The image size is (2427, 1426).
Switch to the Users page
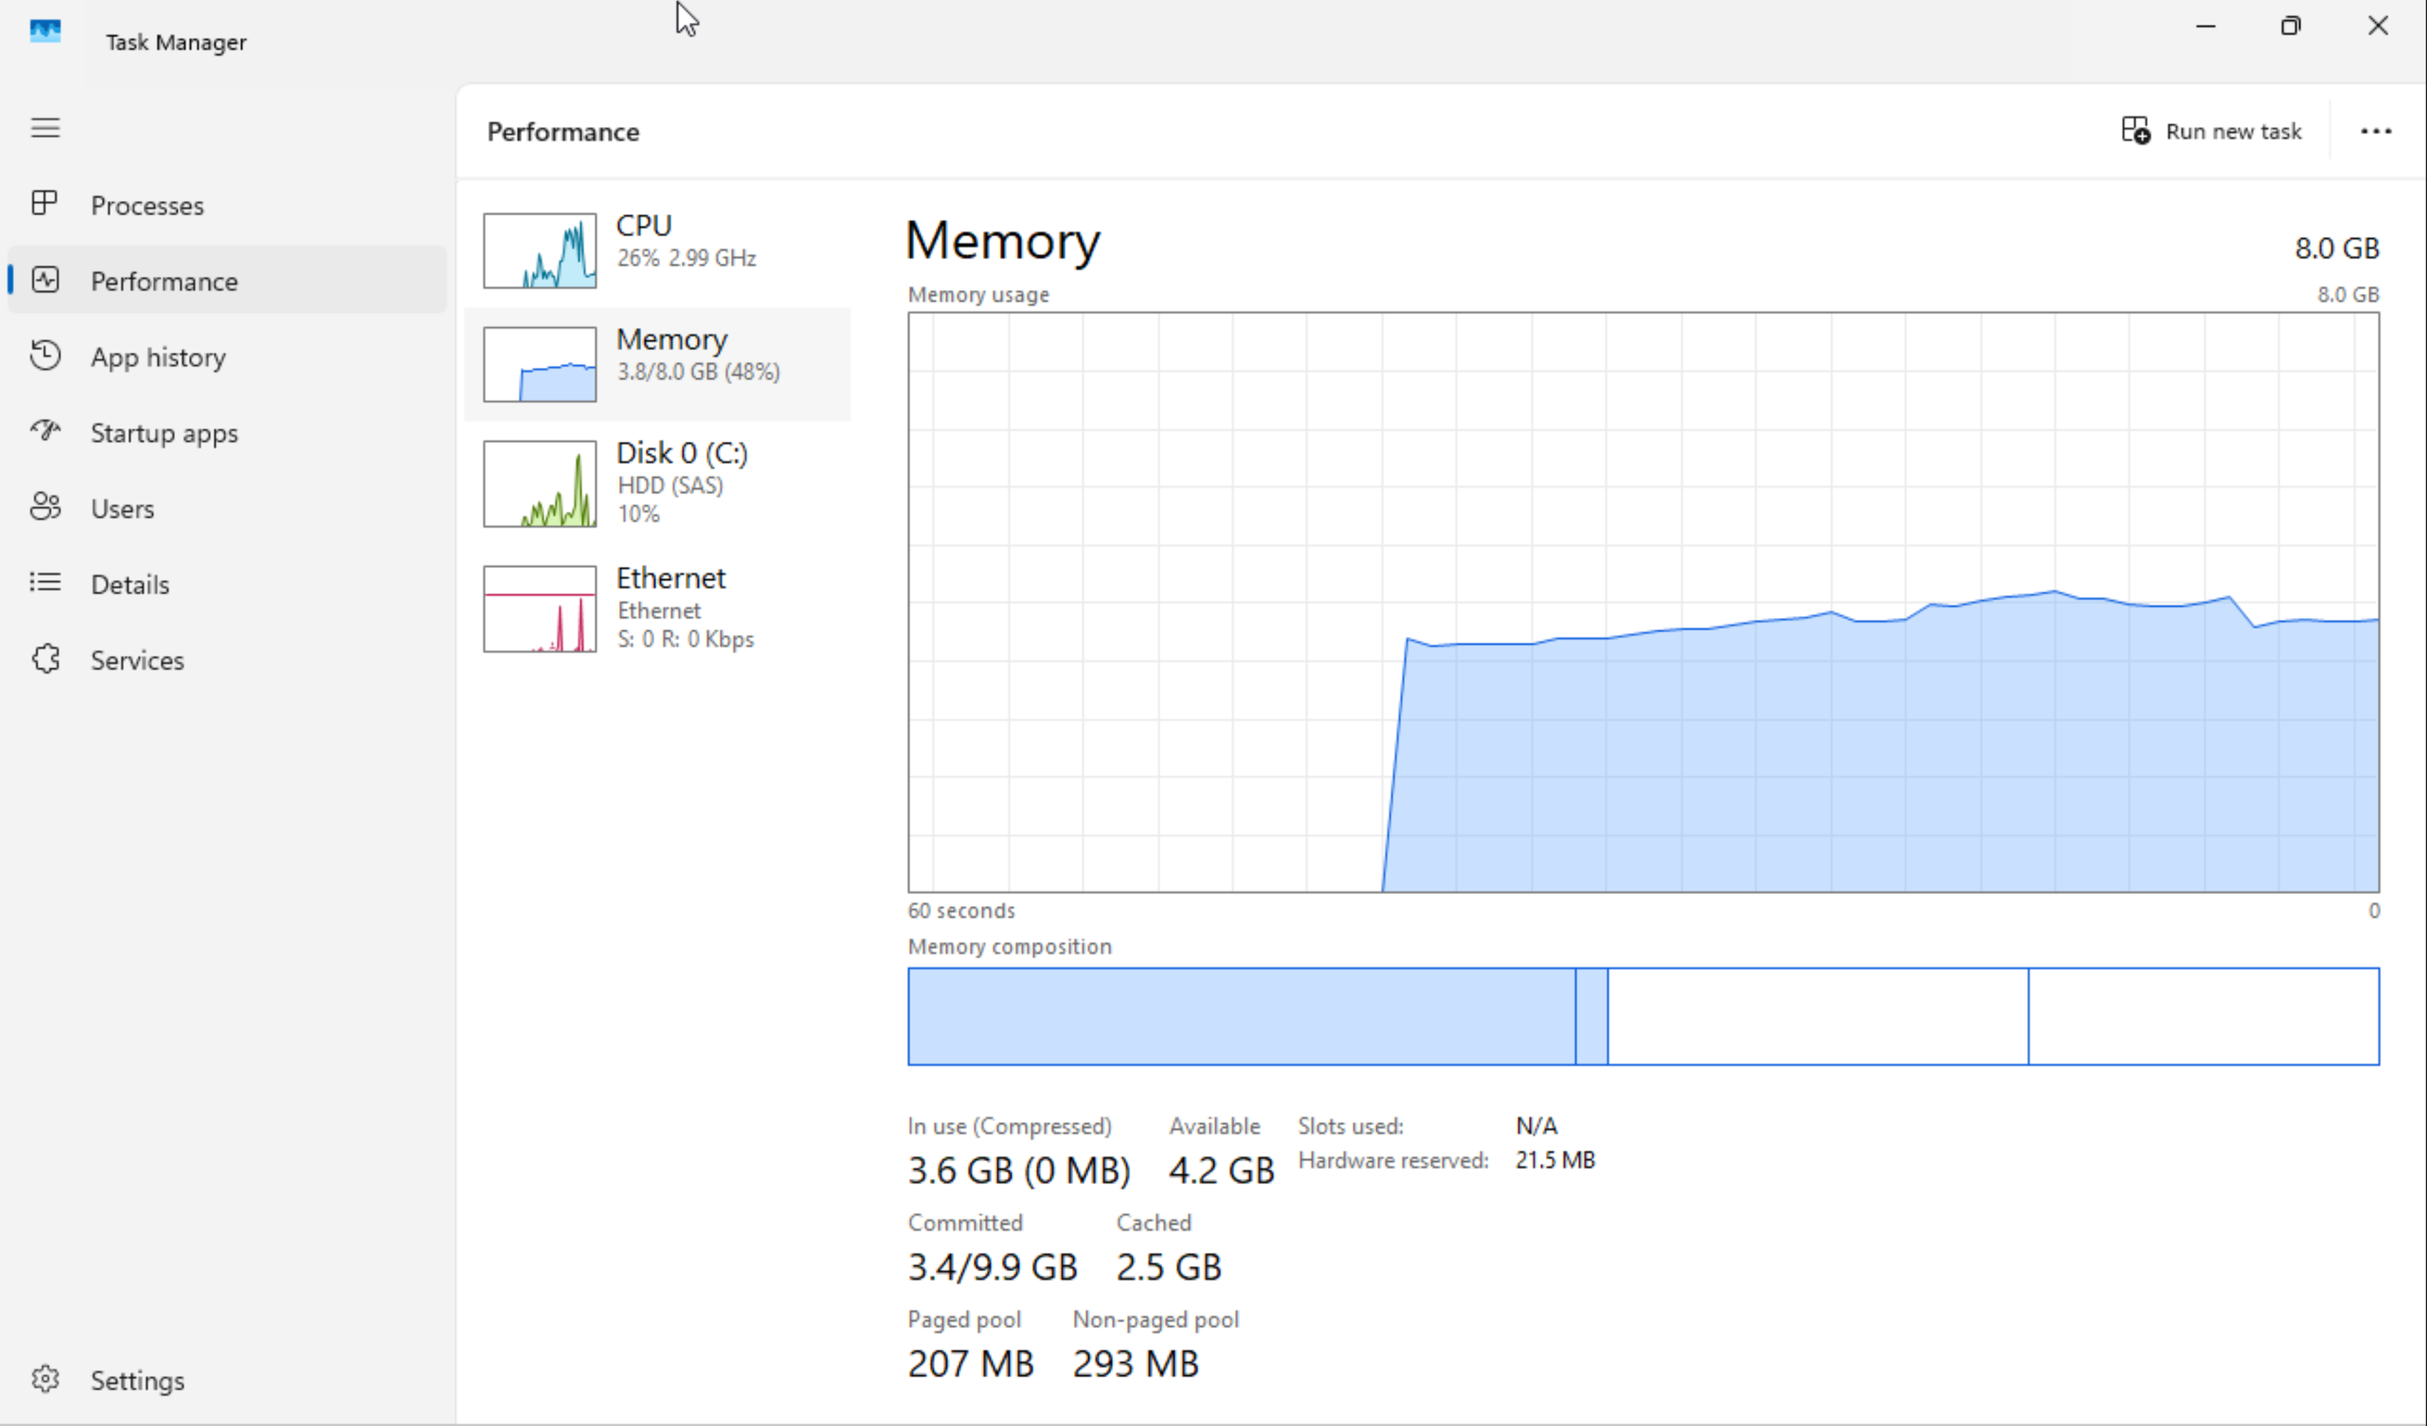tap(227, 508)
